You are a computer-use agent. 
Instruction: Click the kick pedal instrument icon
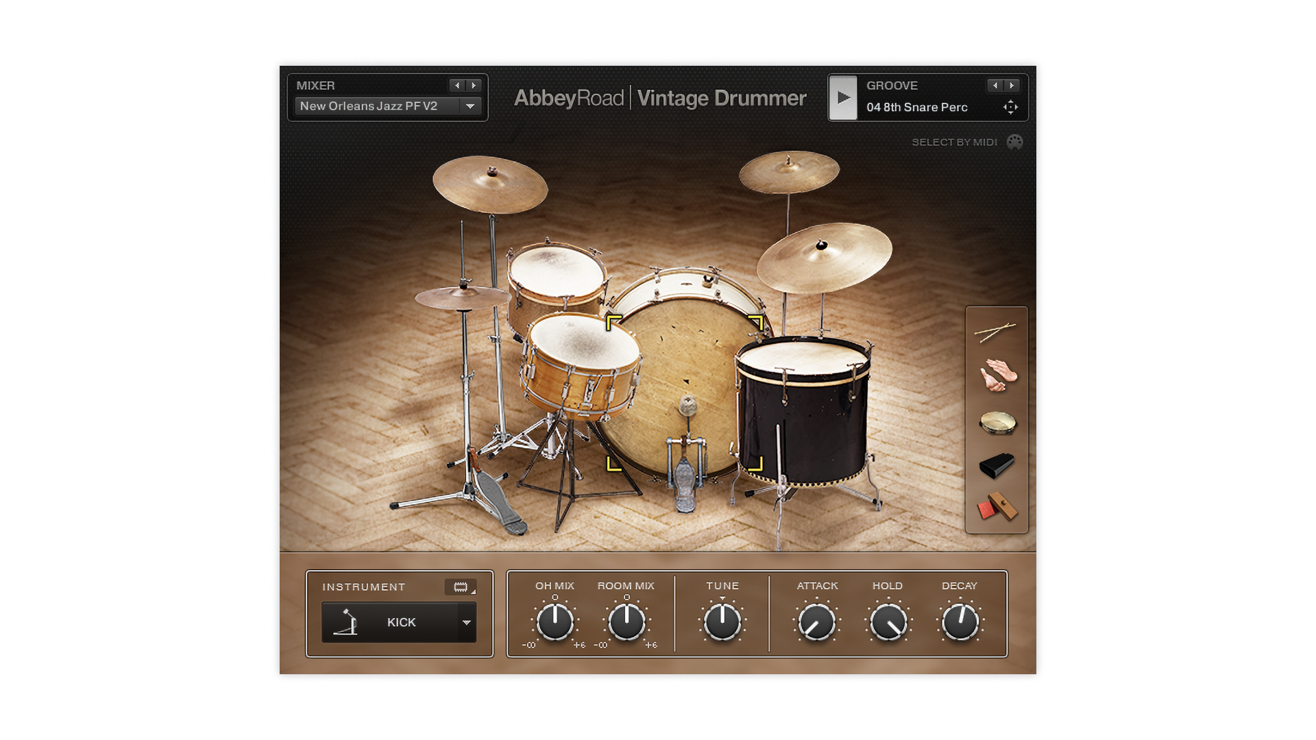tap(346, 622)
